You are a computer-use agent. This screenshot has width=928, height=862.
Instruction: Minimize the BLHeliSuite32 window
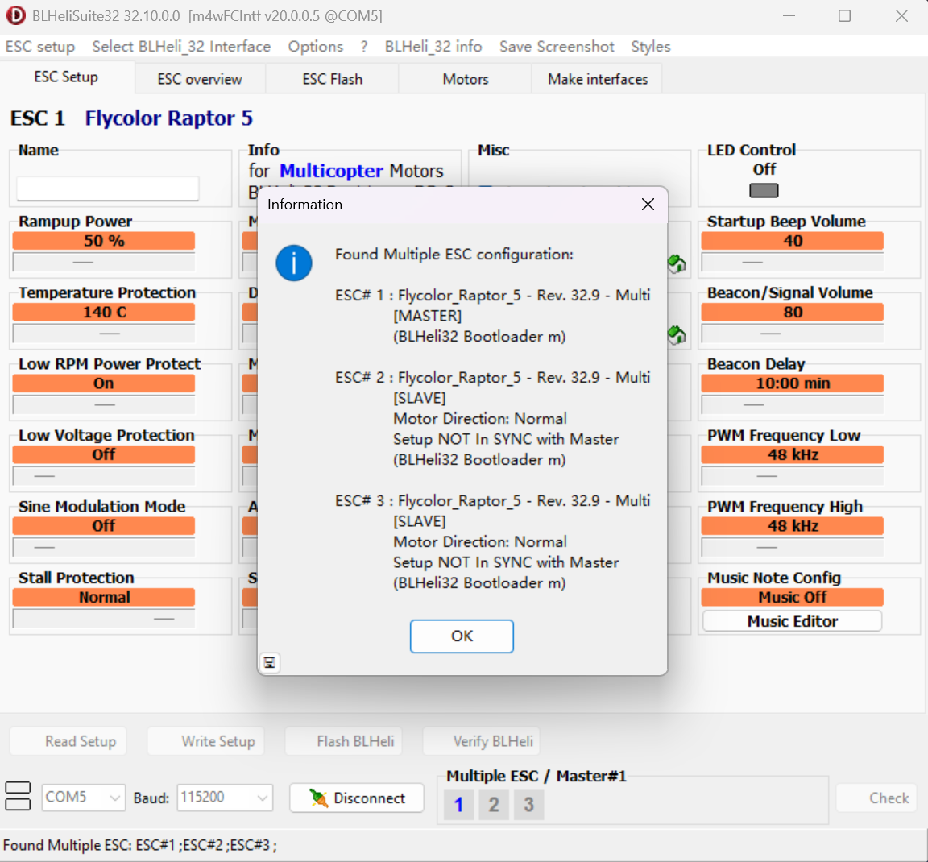[x=789, y=16]
